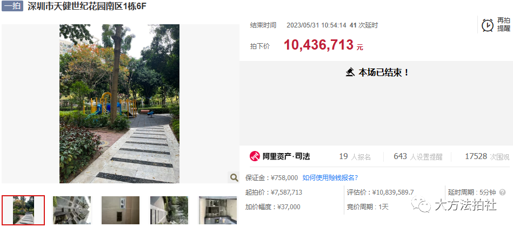Click the main garden playground photo
The height and width of the screenshot is (227, 513).
point(119,104)
